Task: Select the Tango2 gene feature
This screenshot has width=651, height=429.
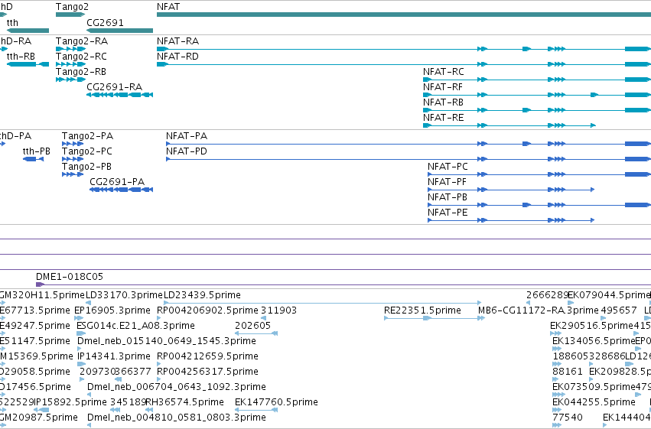Action: coord(70,15)
